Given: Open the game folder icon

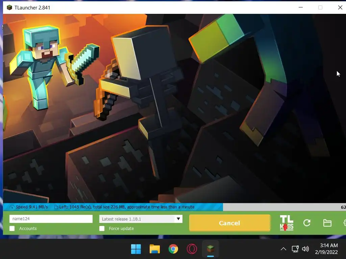Looking at the screenshot, I should 327,223.
